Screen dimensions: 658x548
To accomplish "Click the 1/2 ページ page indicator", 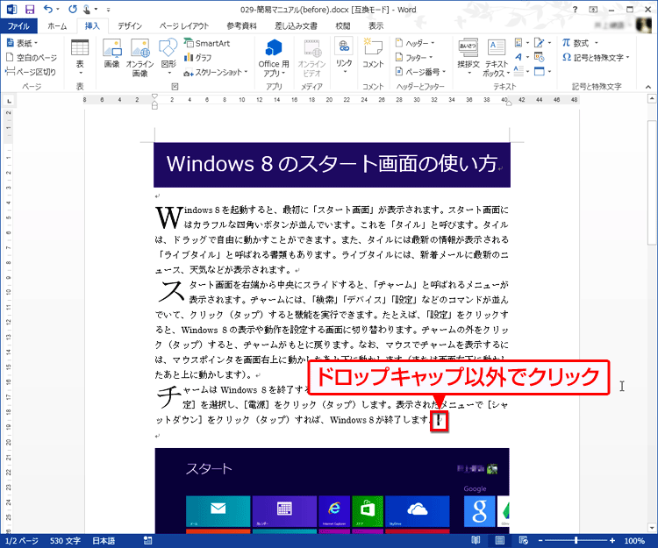I will click(x=21, y=540).
